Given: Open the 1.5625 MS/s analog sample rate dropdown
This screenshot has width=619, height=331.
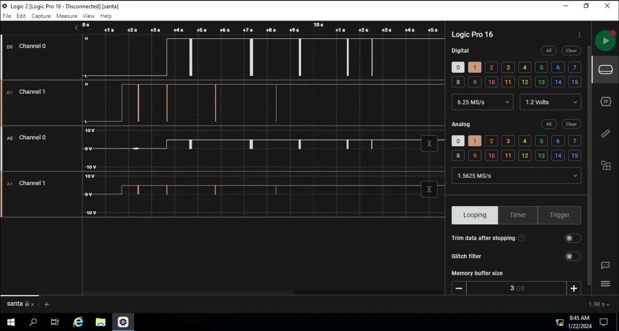Looking at the screenshot, I should (516, 176).
